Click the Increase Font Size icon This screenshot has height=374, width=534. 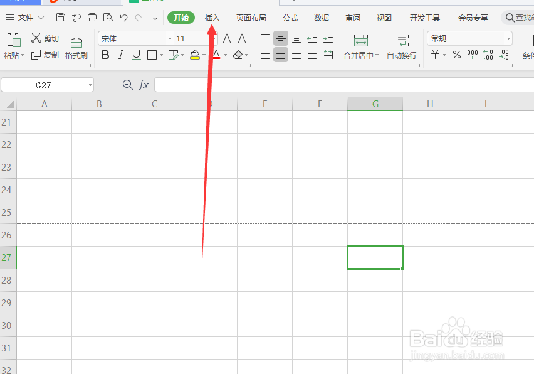227,38
